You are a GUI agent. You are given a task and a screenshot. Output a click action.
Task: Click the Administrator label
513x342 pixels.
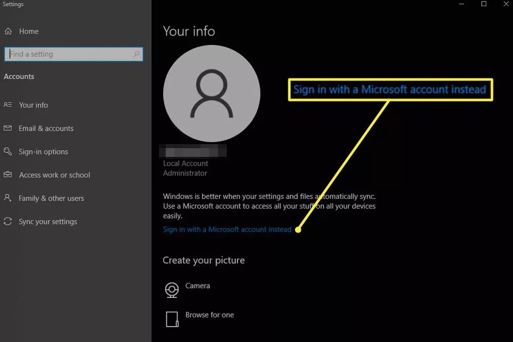click(185, 173)
